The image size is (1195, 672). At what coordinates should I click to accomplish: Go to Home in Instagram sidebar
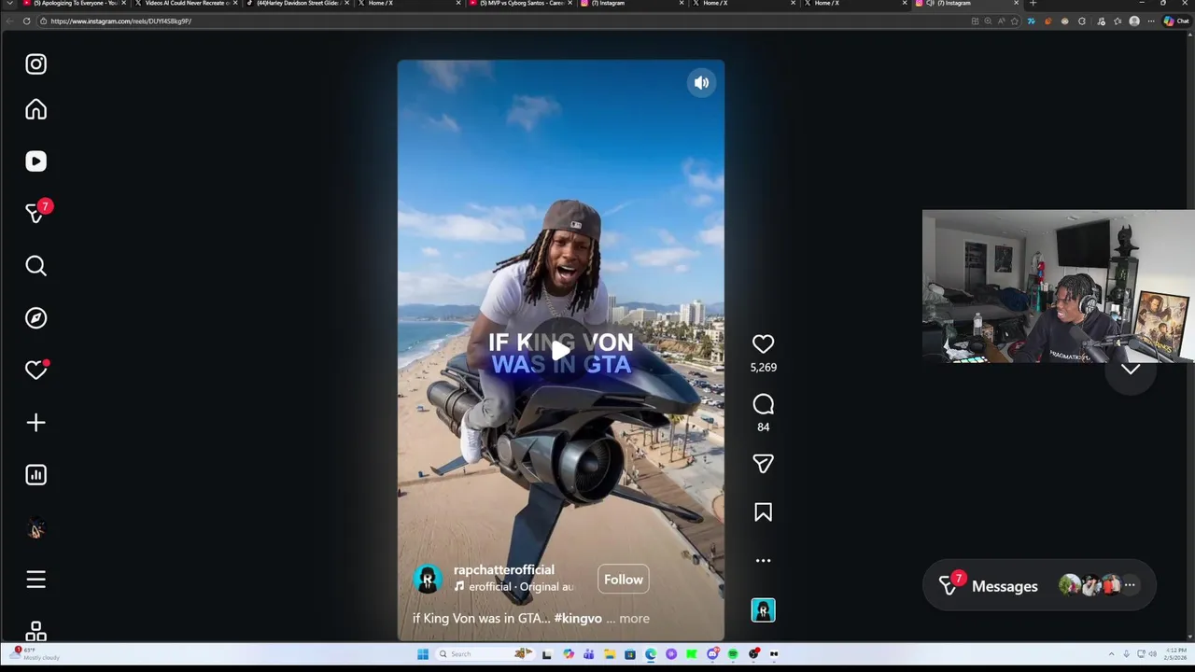tap(35, 109)
